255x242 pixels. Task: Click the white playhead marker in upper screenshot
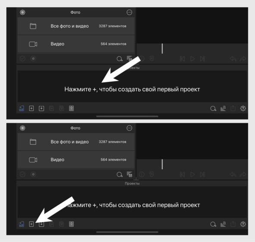tap(162, 48)
